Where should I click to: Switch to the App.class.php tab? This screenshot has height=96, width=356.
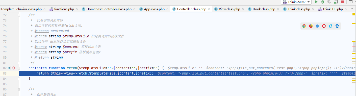tap(154, 9)
